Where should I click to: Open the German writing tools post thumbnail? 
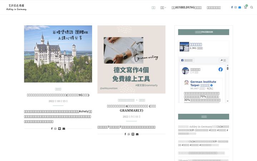coord(131,59)
